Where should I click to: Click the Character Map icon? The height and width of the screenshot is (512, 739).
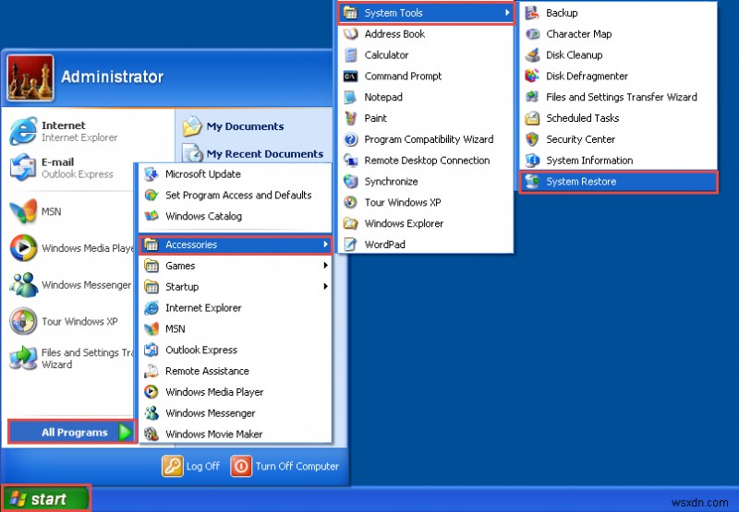(532, 34)
